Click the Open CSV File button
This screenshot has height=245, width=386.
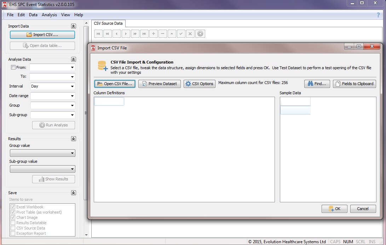point(115,84)
